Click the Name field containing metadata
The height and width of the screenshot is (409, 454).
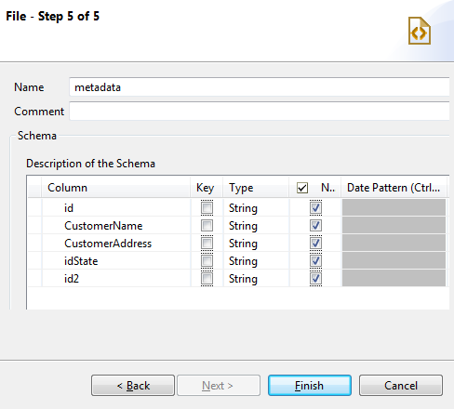260,87
